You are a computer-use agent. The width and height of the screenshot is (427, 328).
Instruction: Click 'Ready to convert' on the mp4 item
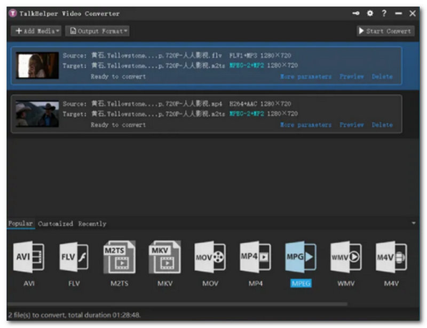[118, 125]
